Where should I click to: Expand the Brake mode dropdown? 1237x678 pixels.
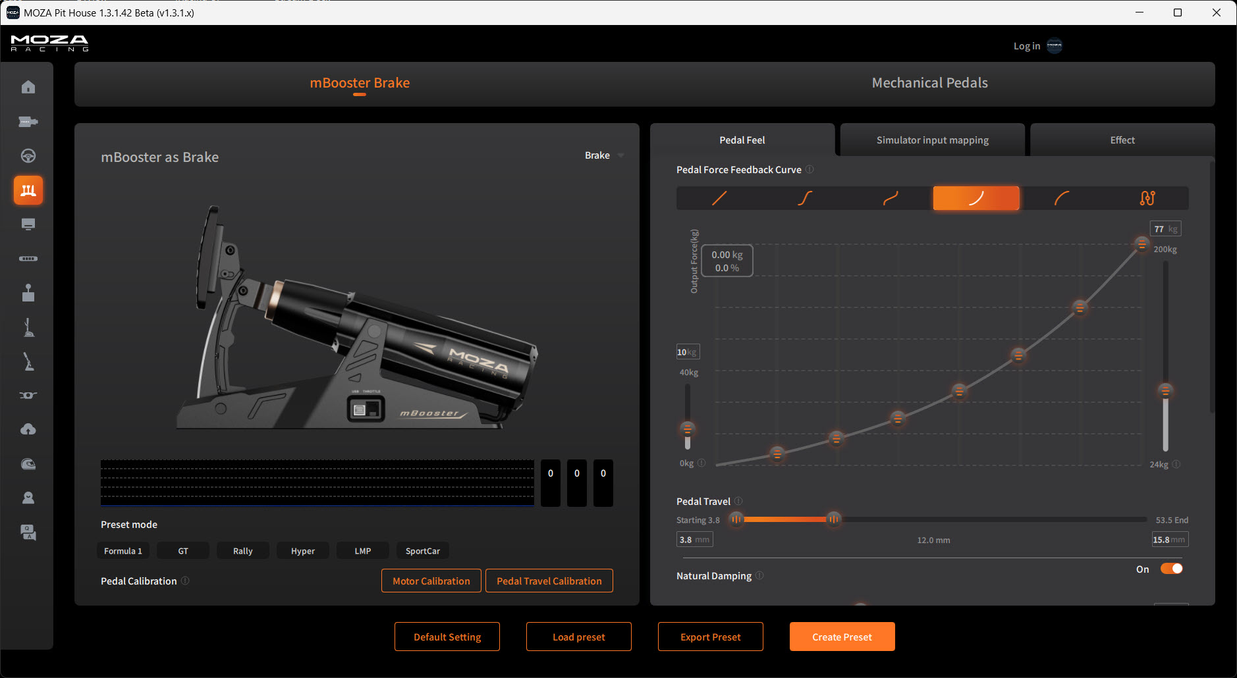click(604, 155)
